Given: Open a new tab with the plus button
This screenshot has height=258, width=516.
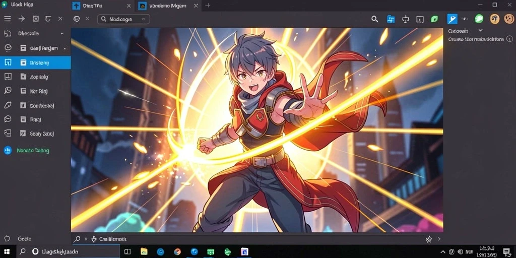Looking at the screenshot, I should (x=208, y=5).
